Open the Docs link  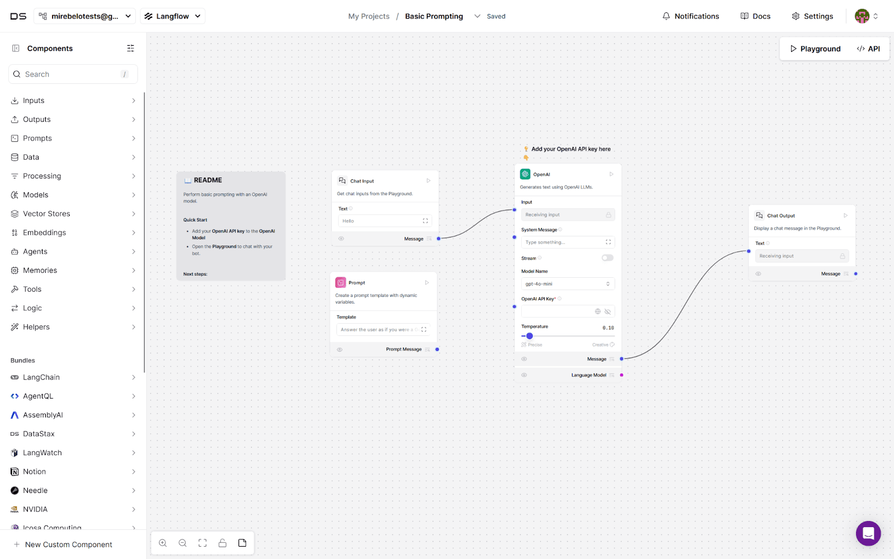[x=755, y=16]
